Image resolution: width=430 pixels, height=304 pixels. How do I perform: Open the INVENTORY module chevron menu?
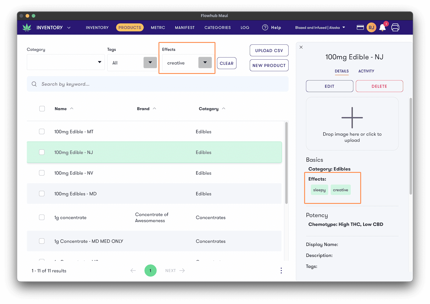(69, 28)
